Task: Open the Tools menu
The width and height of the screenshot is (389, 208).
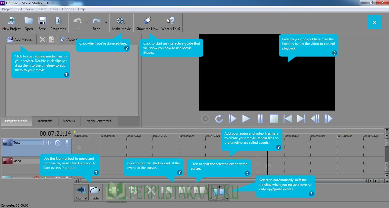Action: (x=54, y=9)
